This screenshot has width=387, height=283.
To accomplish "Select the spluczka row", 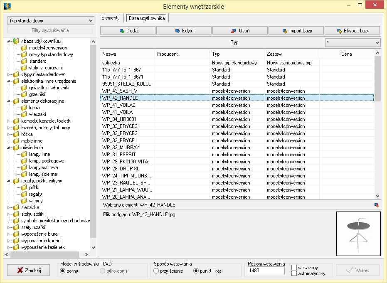I will pos(237,63).
